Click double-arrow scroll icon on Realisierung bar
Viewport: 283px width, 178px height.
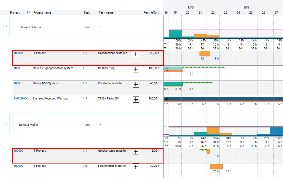[167, 69]
